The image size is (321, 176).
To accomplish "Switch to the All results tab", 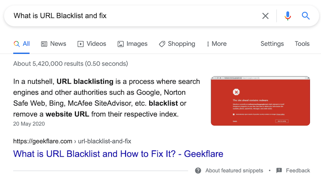I will [x=22, y=44].
